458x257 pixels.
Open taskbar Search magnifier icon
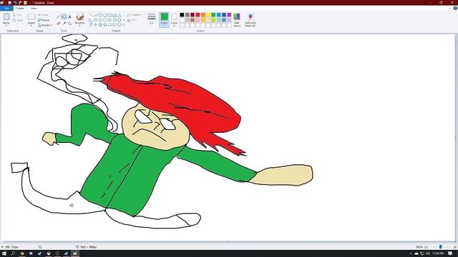(13, 253)
